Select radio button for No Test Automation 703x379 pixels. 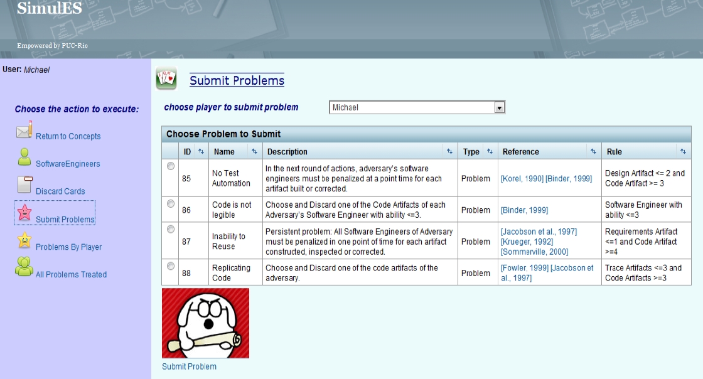[x=170, y=167]
